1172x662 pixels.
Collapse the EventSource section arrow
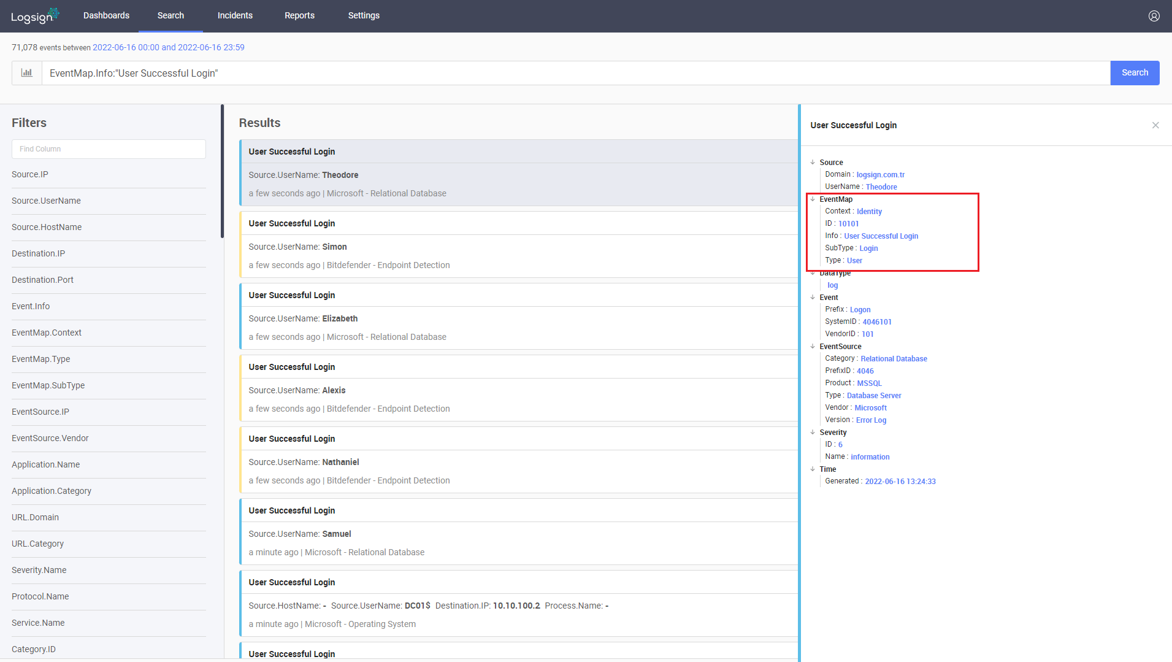coord(813,347)
